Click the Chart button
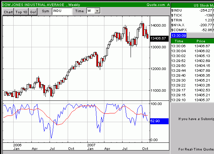214x154 pixels. 8,12
